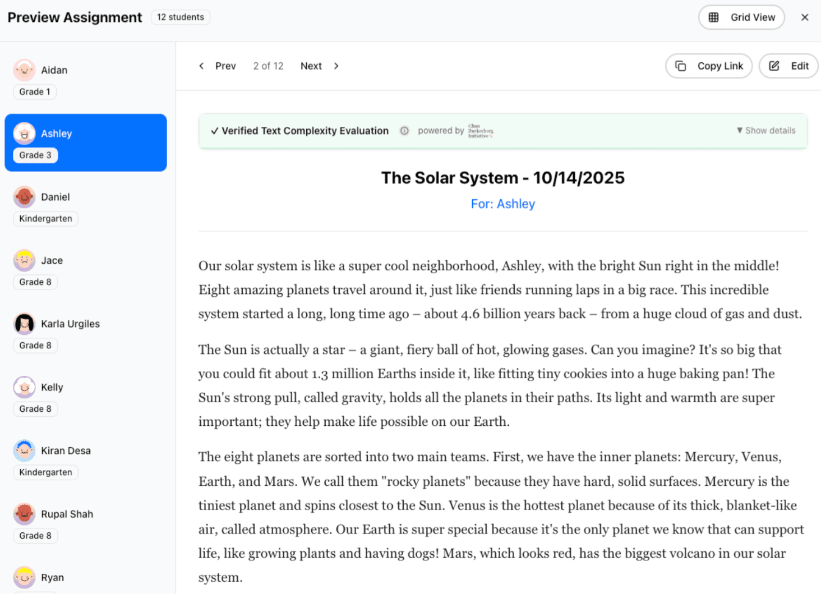This screenshot has height=598, width=821.
Task: Click Daniel's red avatar icon
Action: pyautogui.click(x=24, y=197)
